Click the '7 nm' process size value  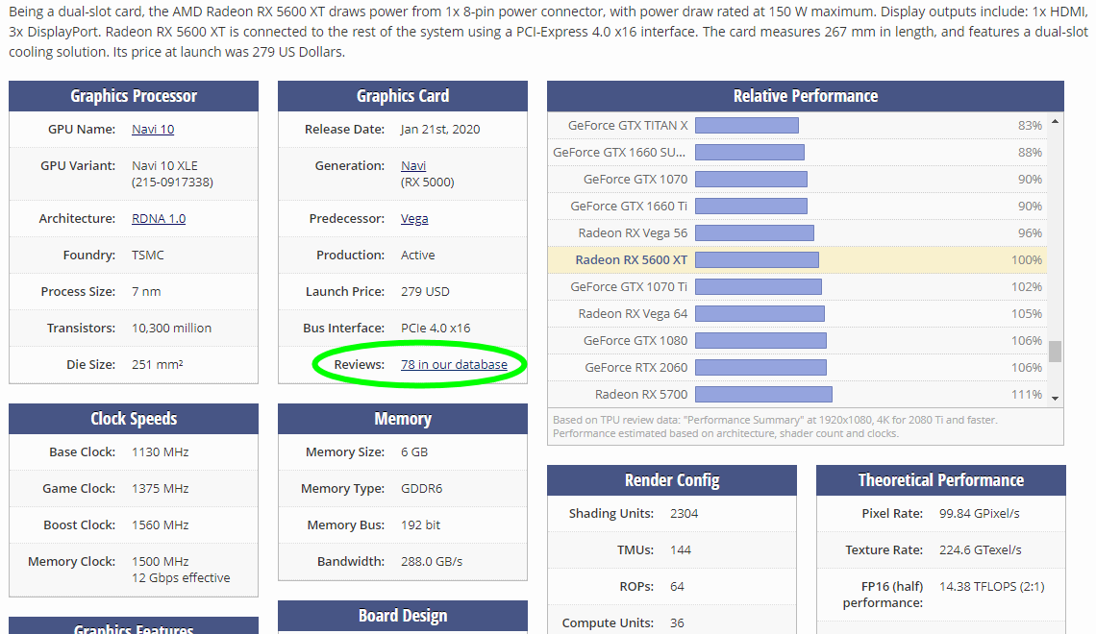click(146, 291)
